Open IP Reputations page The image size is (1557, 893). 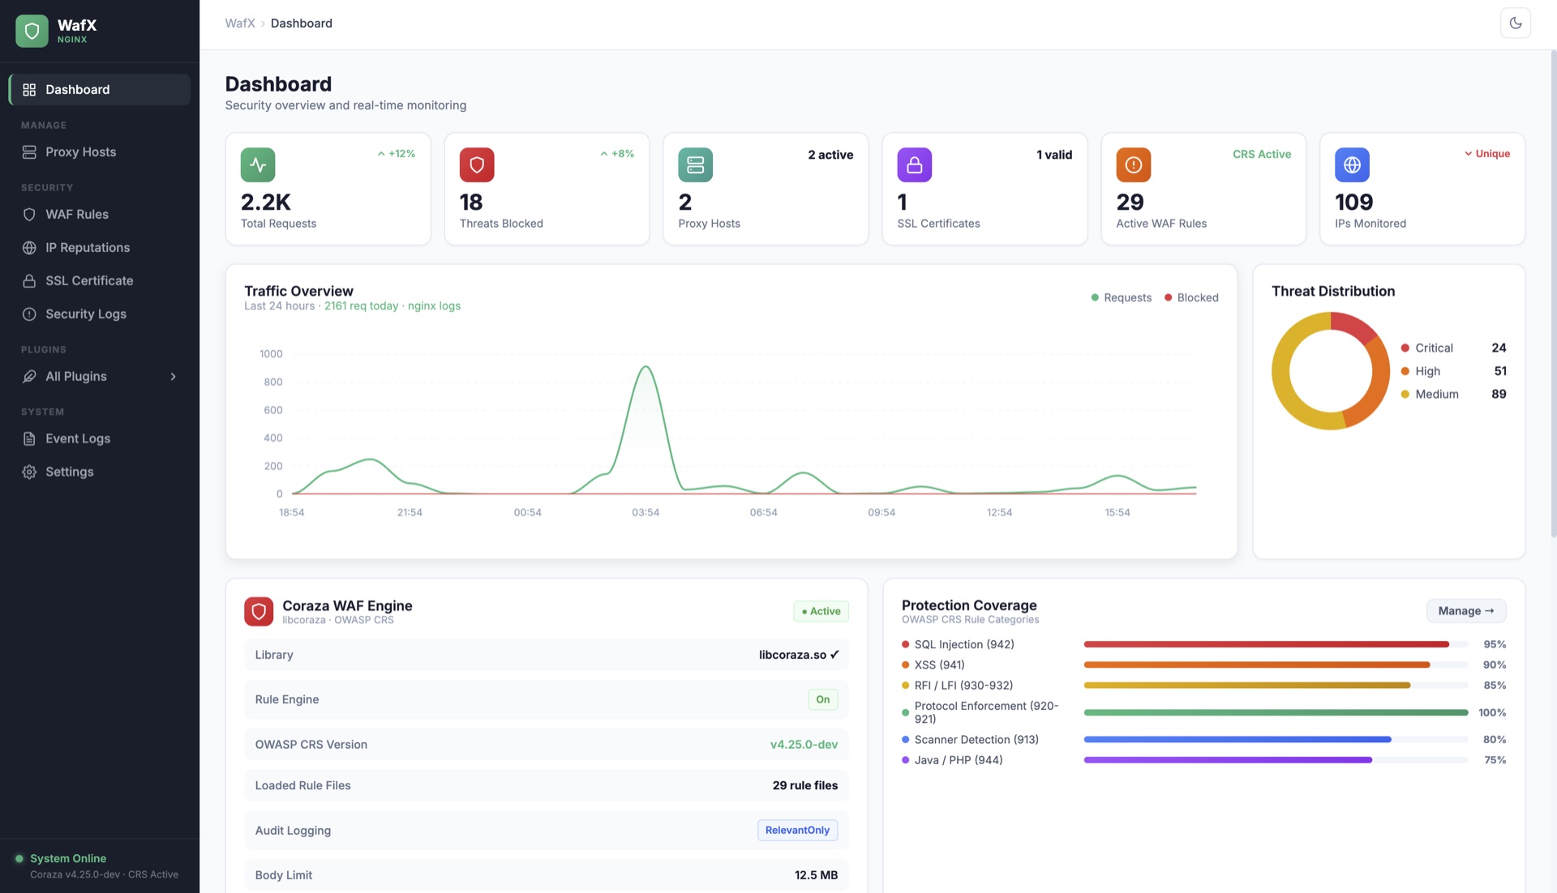tap(88, 247)
